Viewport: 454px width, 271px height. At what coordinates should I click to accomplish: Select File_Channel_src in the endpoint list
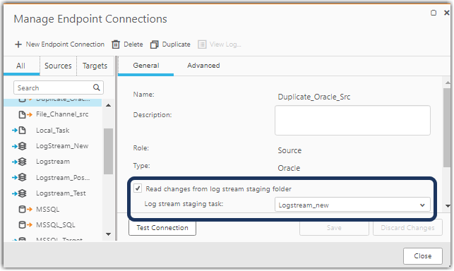53,114
